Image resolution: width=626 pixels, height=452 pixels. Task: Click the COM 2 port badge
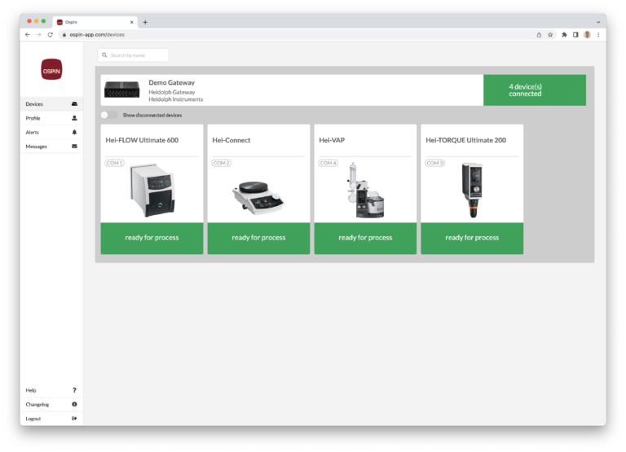(x=221, y=163)
